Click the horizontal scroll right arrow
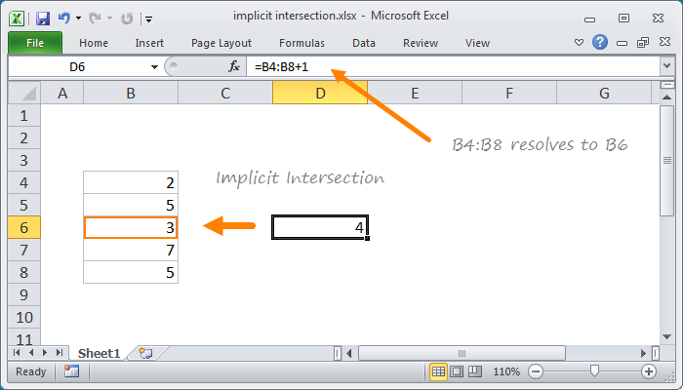This screenshot has width=683, height=390. [x=643, y=353]
